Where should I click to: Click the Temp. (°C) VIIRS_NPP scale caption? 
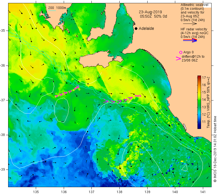coord(208,102)
